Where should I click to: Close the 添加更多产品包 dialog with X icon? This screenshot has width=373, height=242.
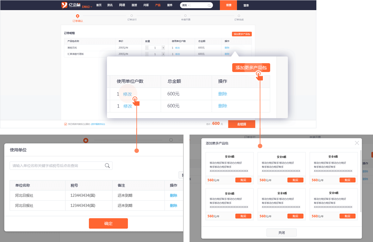(357, 143)
